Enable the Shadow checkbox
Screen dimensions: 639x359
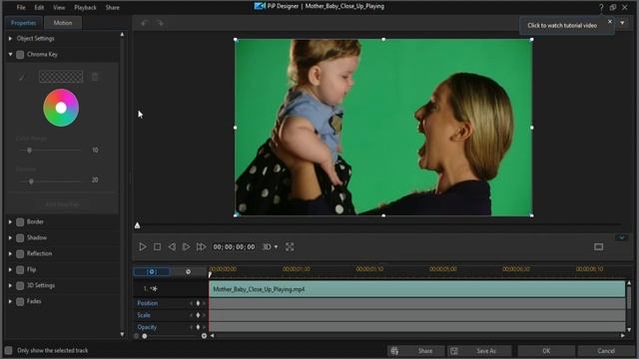pos(20,237)
